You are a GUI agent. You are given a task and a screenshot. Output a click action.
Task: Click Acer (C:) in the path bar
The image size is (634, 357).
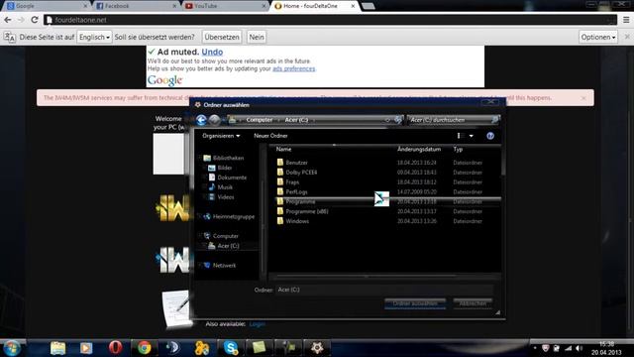[296, 120]
